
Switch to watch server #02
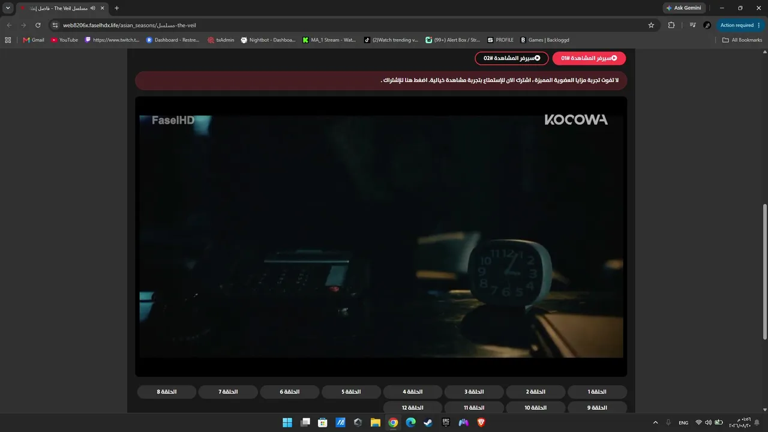point(512,58)
